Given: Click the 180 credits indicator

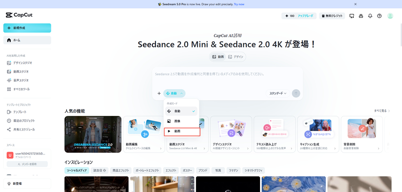Looking at the screenshot, I should click(x=290, y=16).
